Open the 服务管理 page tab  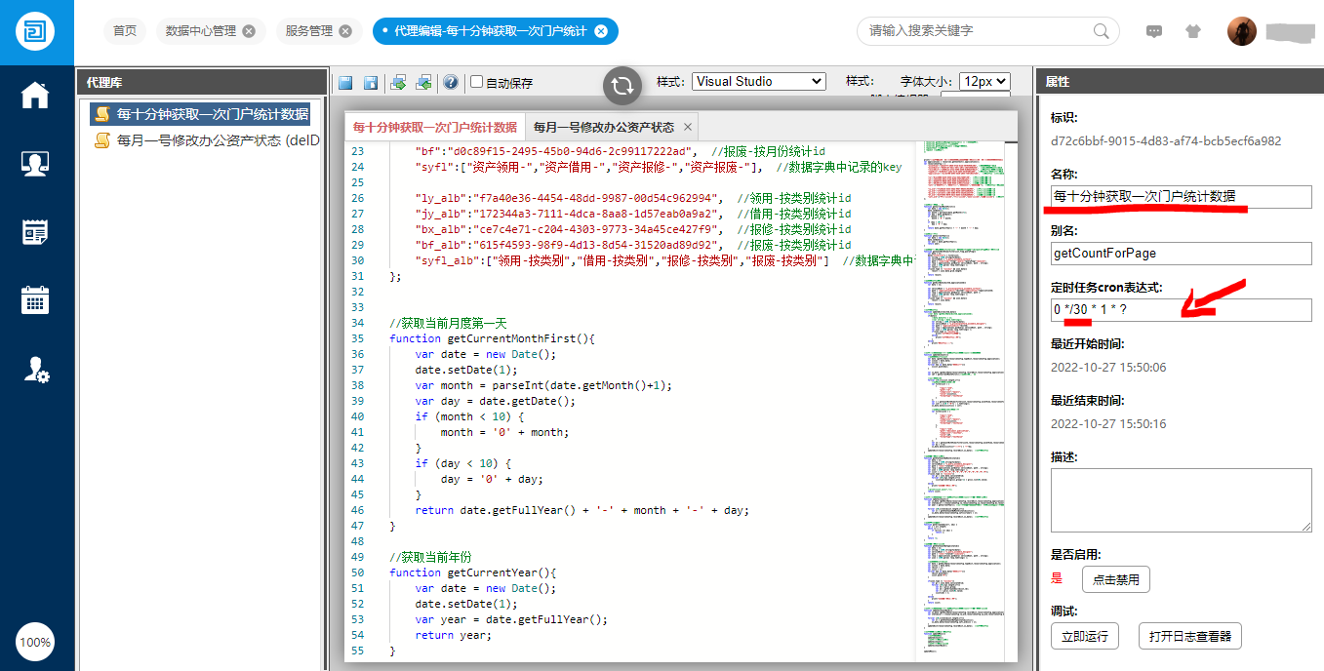point(309,31)
